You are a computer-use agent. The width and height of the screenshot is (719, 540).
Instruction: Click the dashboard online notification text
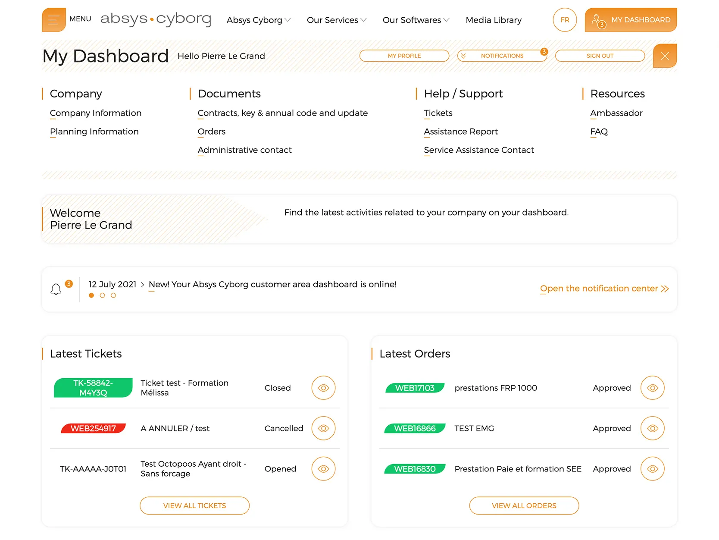click(272, 284)
